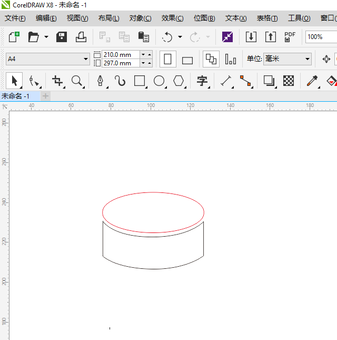The image size is (337, 340).
Task: Open the 效果(C) menu
Action: click(172, 18)
